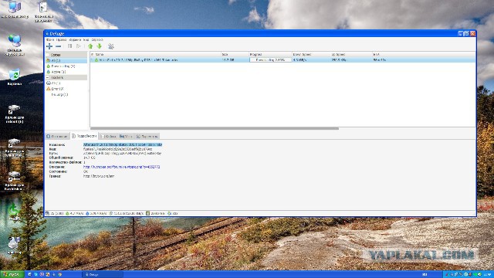Click the torrent's up speed value cell
The height and width of the screenshot is (278, 494).
pos(339,60)
